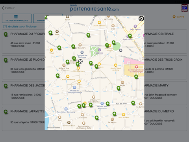The image size is (189, 142).
Task: Select the Vival shop marker
Action: tap(52, 50)
